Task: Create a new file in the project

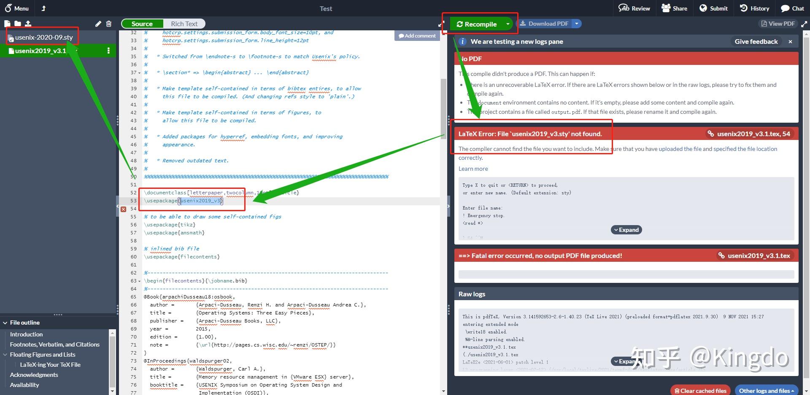Action: click(x=7, y=24)
